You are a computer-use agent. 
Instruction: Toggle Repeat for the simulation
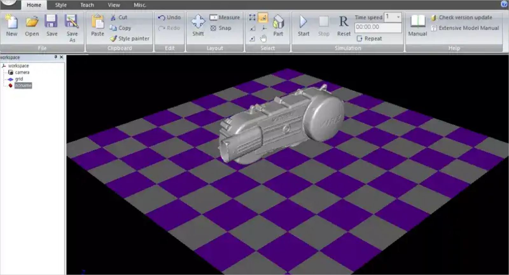click(x=369, y=38)
